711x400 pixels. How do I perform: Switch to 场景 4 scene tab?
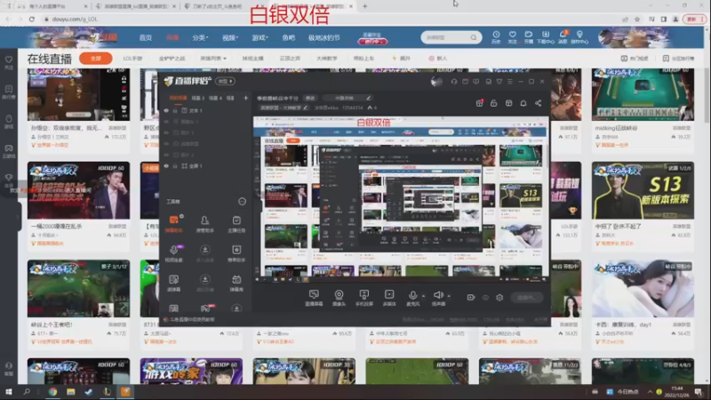coord(215,98)
